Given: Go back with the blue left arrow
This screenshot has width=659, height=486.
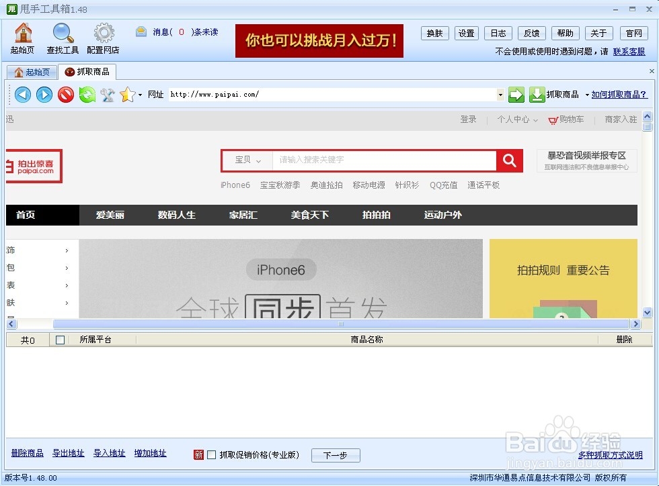Looking at the screenshot, I should pyautogui.click(x=23, y=95).
